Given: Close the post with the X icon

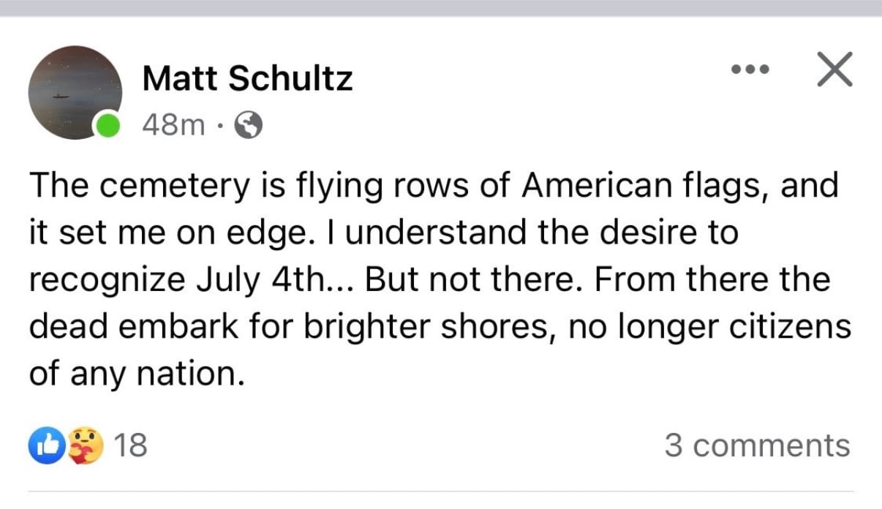Looking at the screenshot, I should [x=833, y=71].
